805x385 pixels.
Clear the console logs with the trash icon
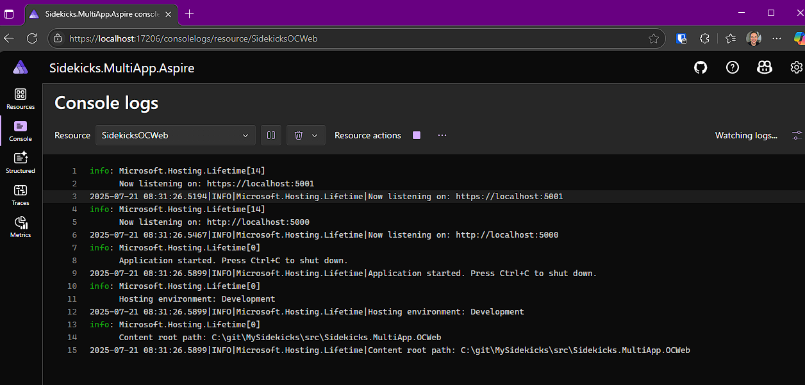(x=297, y=135)
